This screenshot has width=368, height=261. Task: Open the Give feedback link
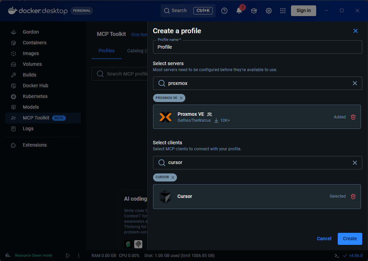[139, 35]
